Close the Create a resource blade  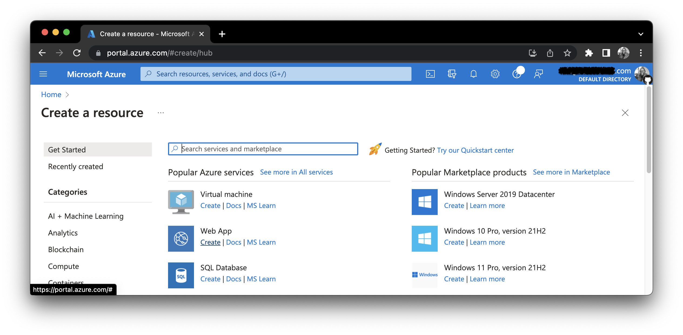coord(625,113)
